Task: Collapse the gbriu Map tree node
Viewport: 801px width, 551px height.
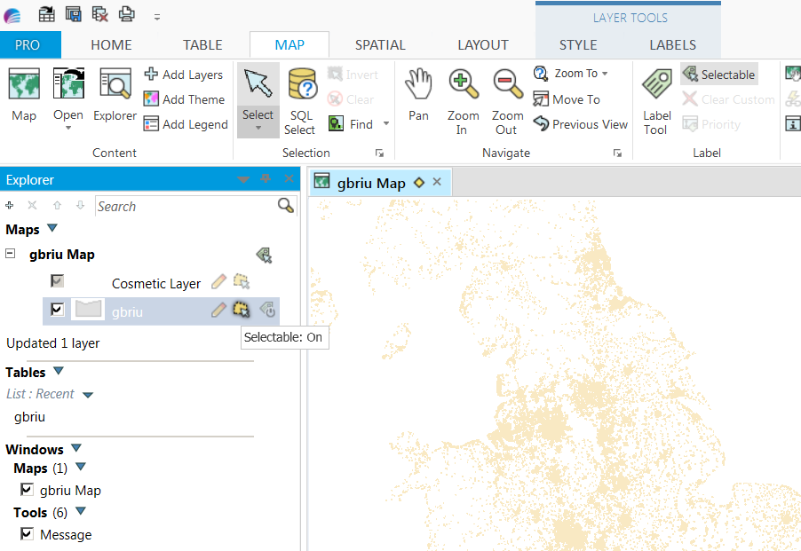Action: 10,254
